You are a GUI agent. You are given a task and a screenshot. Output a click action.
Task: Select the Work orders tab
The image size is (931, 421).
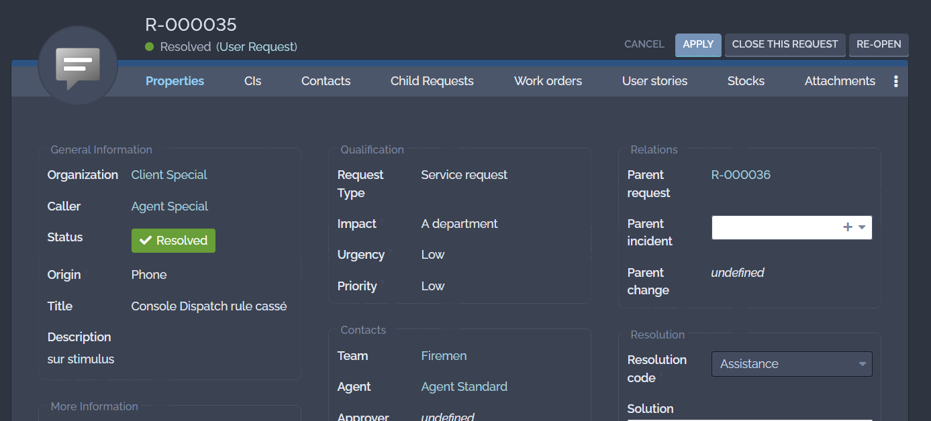548,81
